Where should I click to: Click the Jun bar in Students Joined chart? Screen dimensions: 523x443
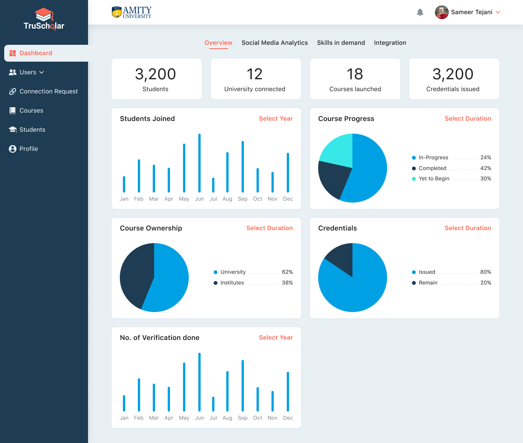coord(199,163)
